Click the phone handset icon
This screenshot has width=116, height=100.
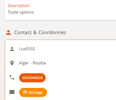coord(12,77)
